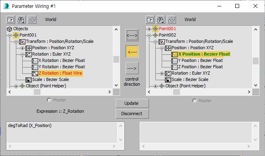Click the Disconnect button

click(x=132, y=114)
